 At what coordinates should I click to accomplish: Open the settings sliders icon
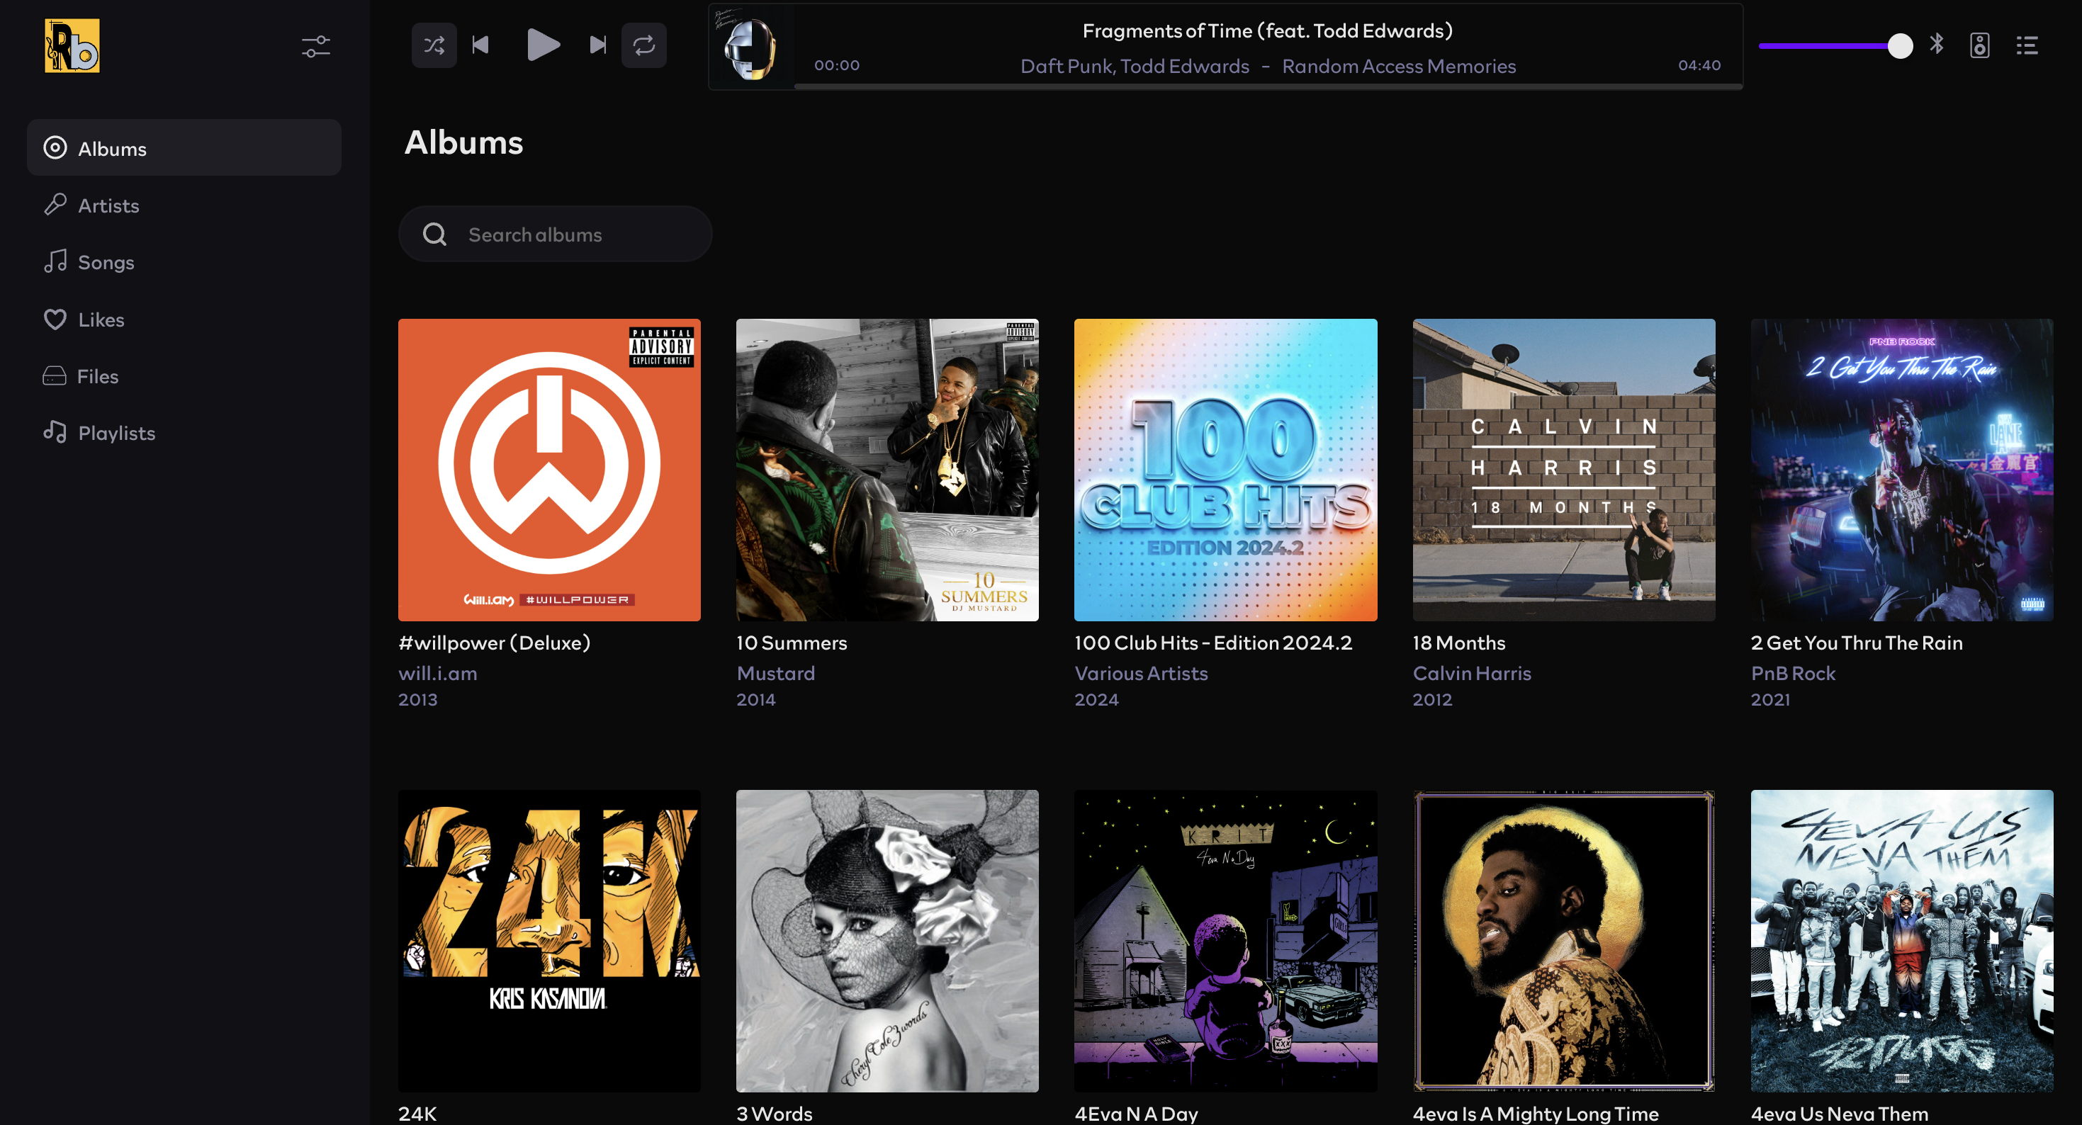click(316, 46)
